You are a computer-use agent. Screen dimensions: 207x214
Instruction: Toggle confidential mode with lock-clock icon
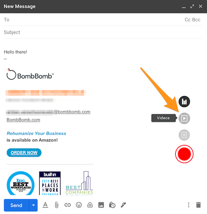112,205
